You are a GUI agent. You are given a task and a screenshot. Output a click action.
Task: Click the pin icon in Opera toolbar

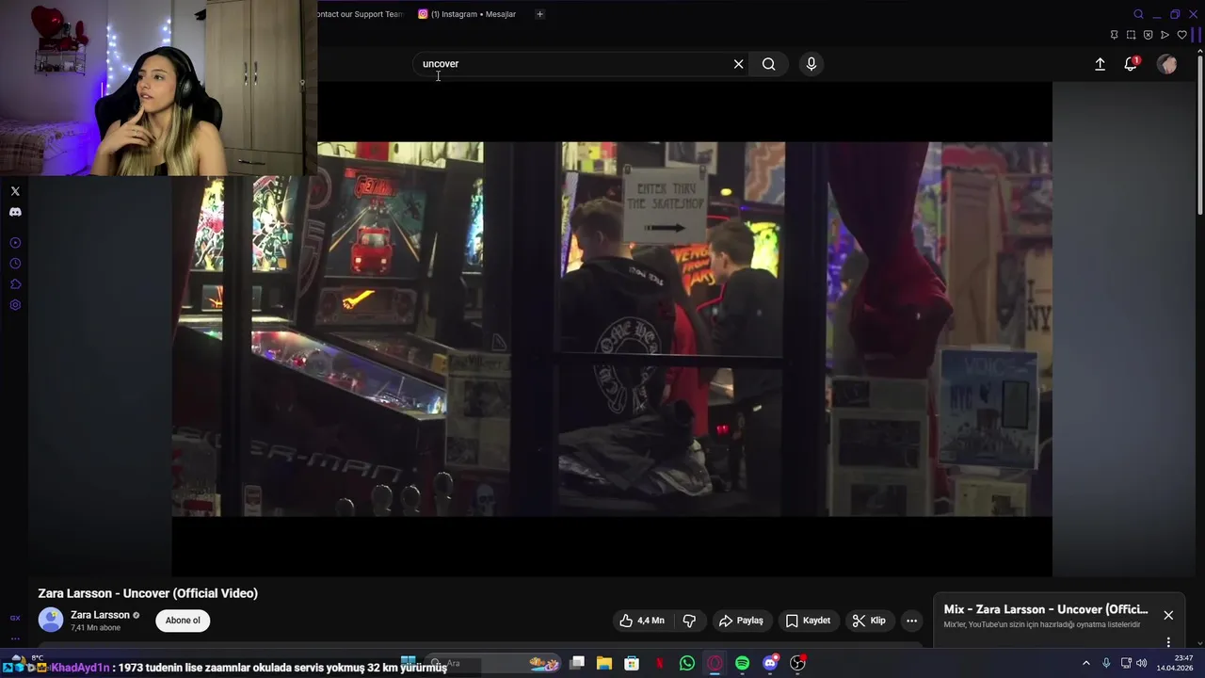(x=1114, y=35)
